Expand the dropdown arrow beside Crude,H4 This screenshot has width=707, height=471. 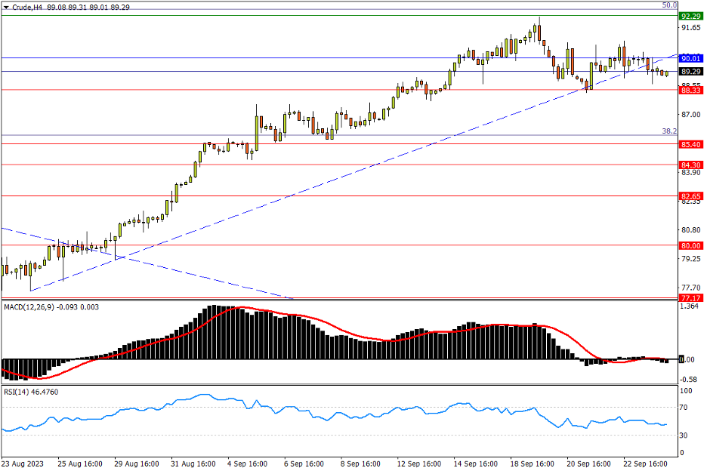click(x=6, y=7)
